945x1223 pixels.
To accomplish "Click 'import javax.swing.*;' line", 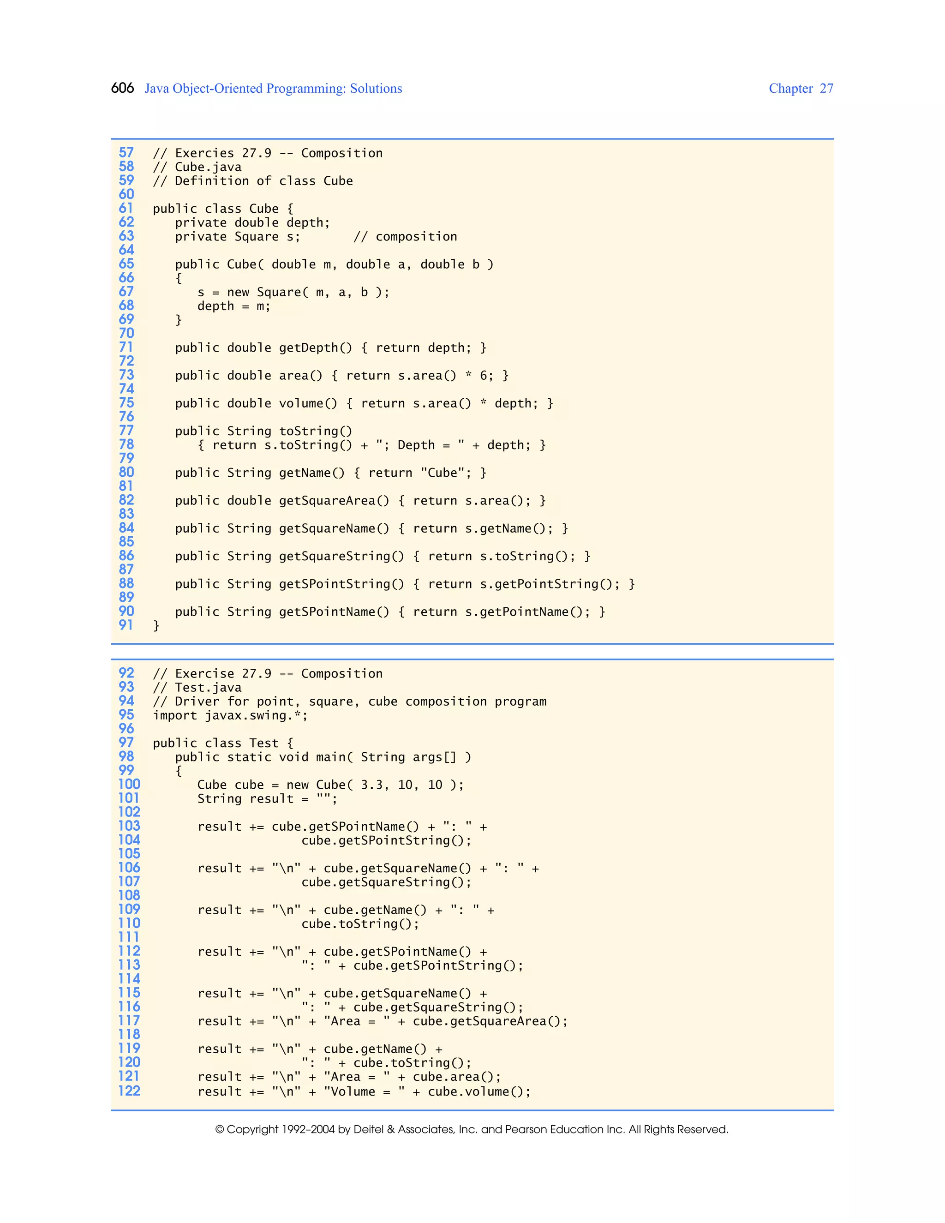I will pos(230,716).
